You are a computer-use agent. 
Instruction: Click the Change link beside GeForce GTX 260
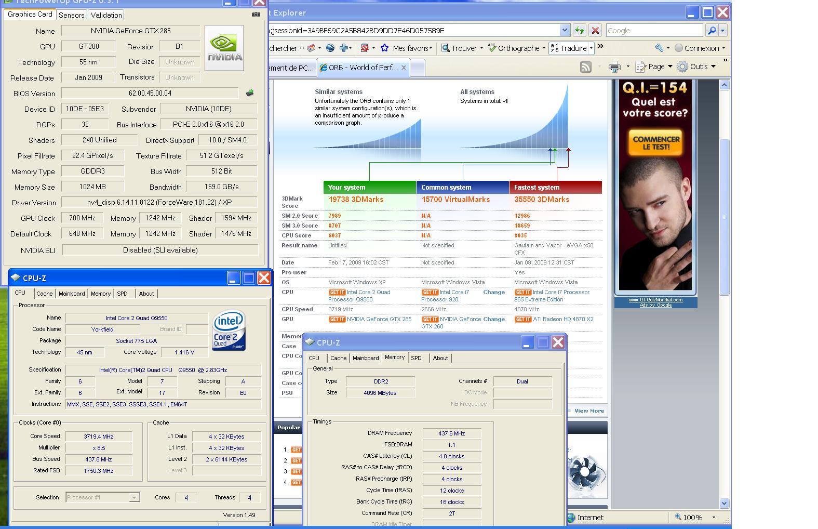coord(494,319)
